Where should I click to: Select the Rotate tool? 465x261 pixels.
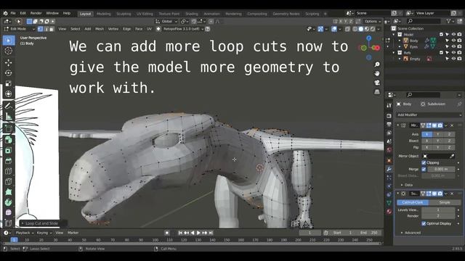[8, 73]
